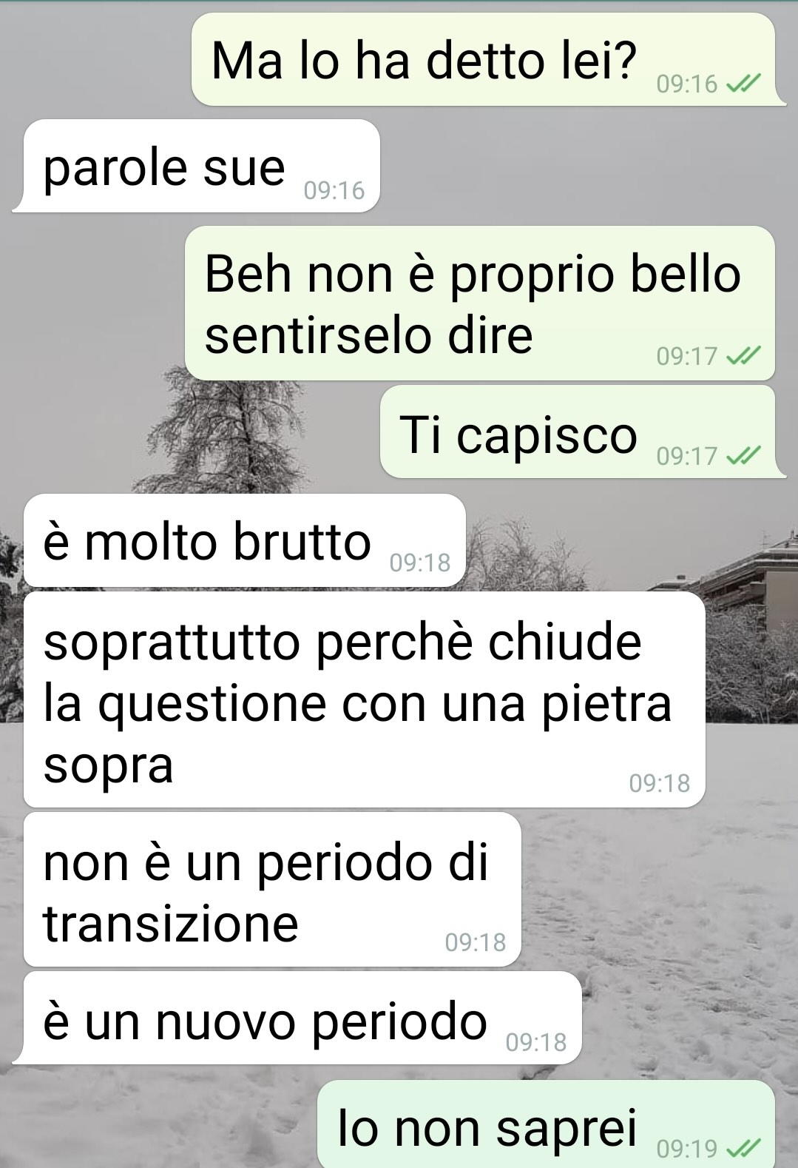The image size is (798, 1168).
Task: Tap the 'Beh non è proprio bello' message
Action: point(480,303)
